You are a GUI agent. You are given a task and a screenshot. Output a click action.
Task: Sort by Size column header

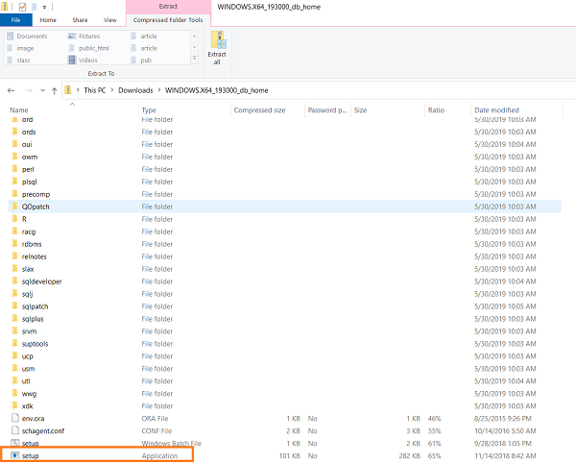pyautogui.click(x=388, y=110)
